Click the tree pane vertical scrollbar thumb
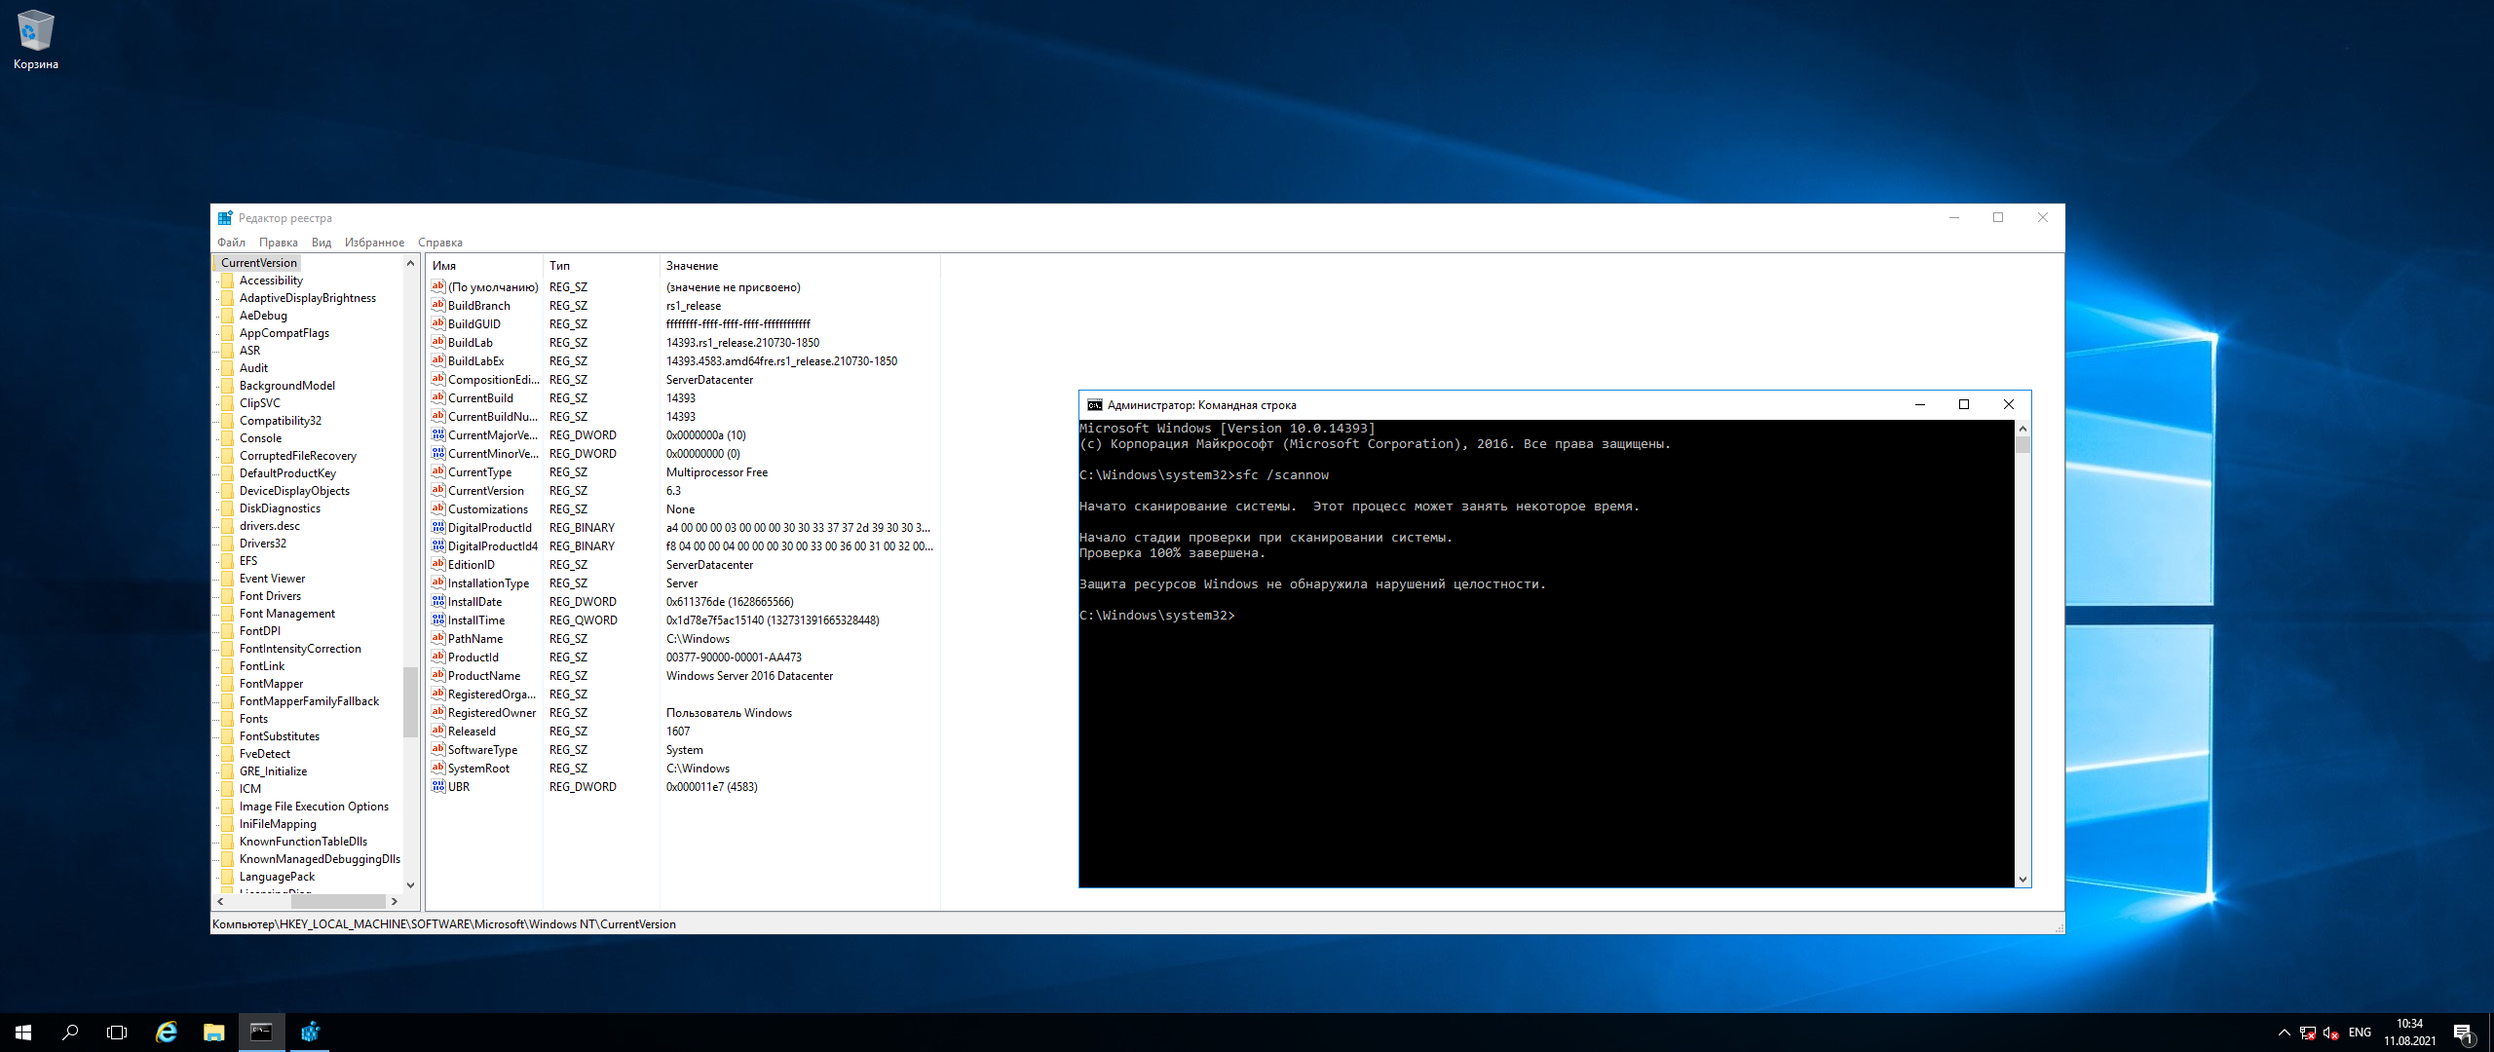The image size is (2494, 1052). coord(410,701)
